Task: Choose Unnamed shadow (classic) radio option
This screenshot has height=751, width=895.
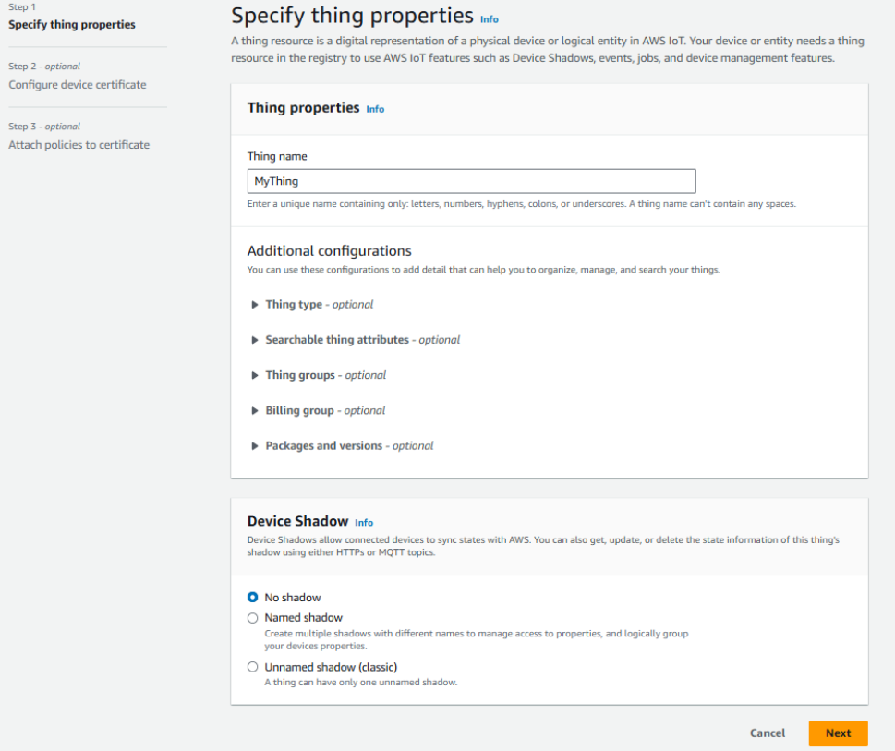Action: (253, 667)
